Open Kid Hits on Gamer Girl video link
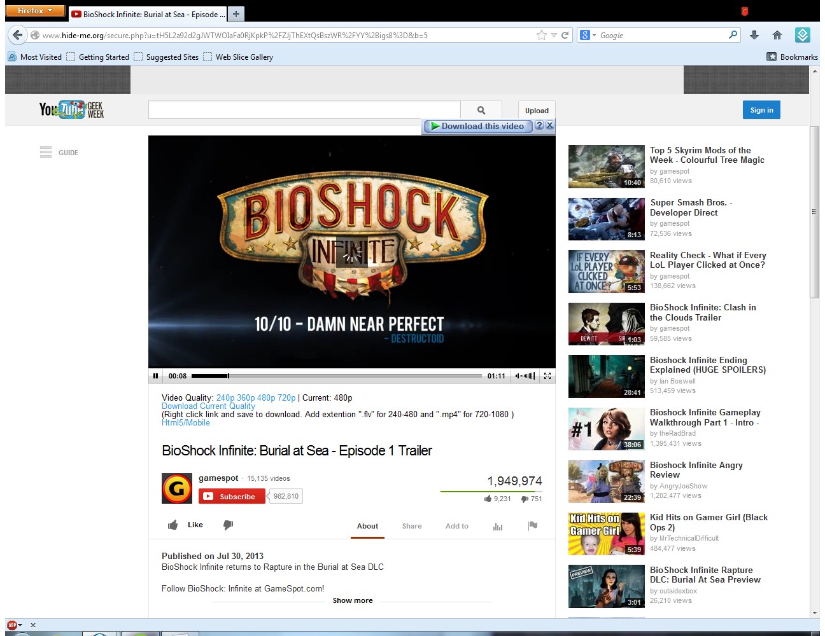The width and height of the screenshot is (825, 636). pos(709,522)
